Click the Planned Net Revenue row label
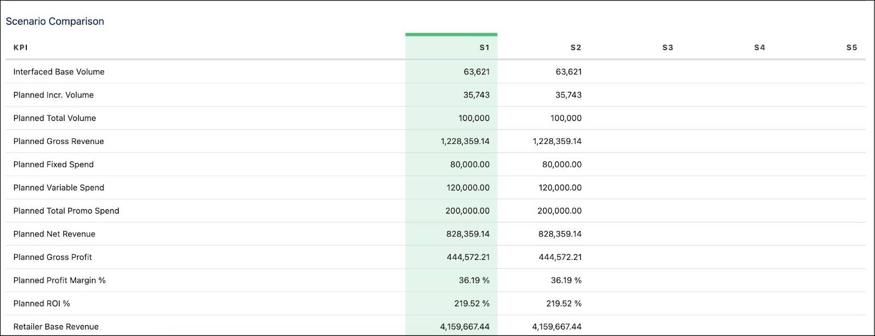 pyautogui.click(x=54, y=234)
